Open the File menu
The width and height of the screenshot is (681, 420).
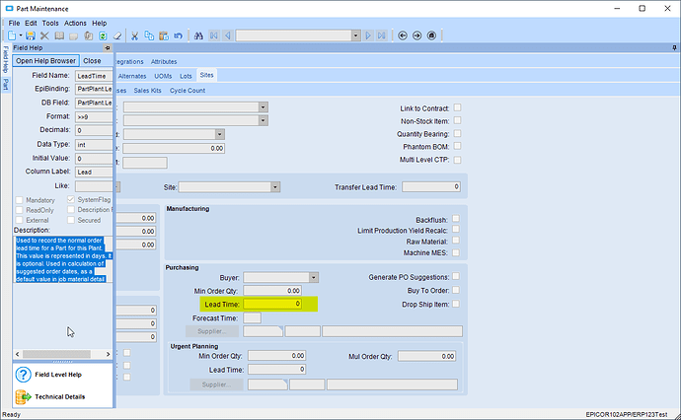(14, 23)
